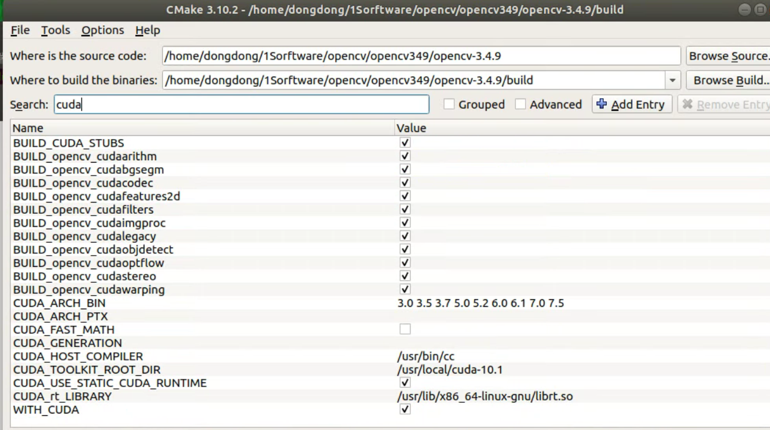Select the CUDA_HOST_COMPILER row name
This screenshot has width=770, height=430.
(x=78, y=356)
